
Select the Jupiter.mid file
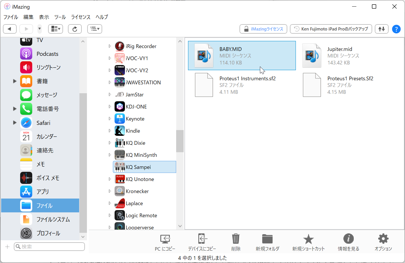tap(350, 56)
